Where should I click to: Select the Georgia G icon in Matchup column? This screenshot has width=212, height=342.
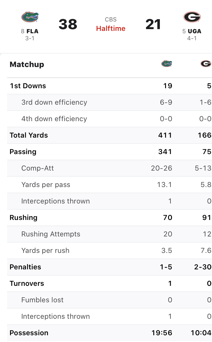coord(206,64)
